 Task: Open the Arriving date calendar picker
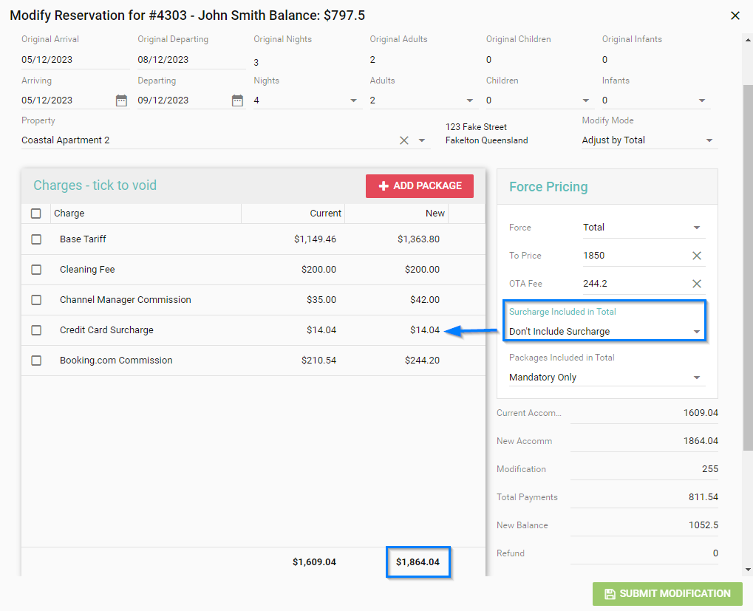point(121,100)
